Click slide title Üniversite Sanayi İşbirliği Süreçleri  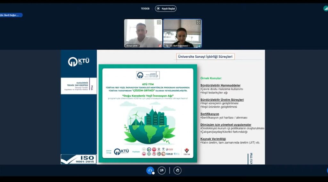pyautogui.click(x=205, y=56)
